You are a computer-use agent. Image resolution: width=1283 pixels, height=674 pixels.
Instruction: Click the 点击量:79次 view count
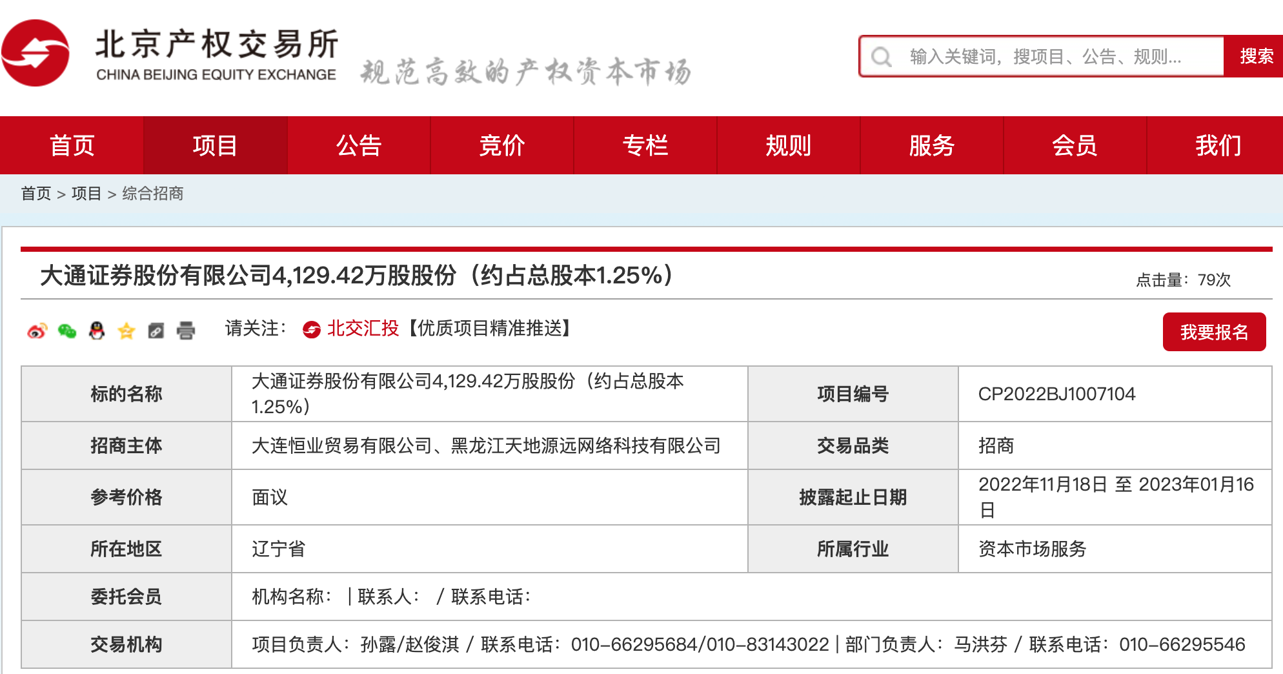(1183, 280)
